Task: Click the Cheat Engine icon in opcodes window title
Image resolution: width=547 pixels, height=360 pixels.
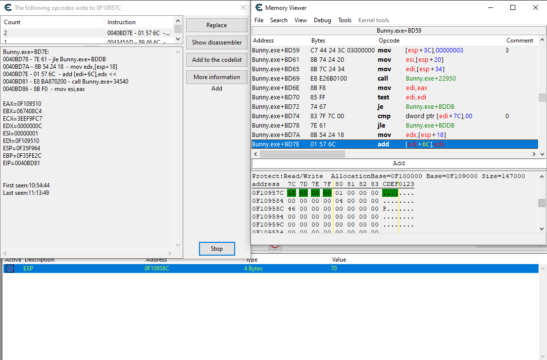Action: pos(6,7)
